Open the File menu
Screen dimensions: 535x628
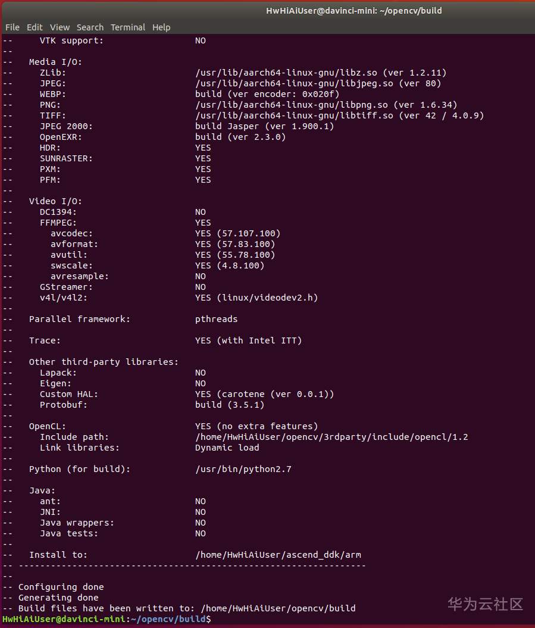[x=12, y=27]
